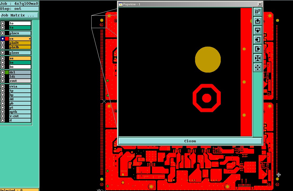
Task: Toggle the 'cs' layer checkbox
Action: [3, 39]
